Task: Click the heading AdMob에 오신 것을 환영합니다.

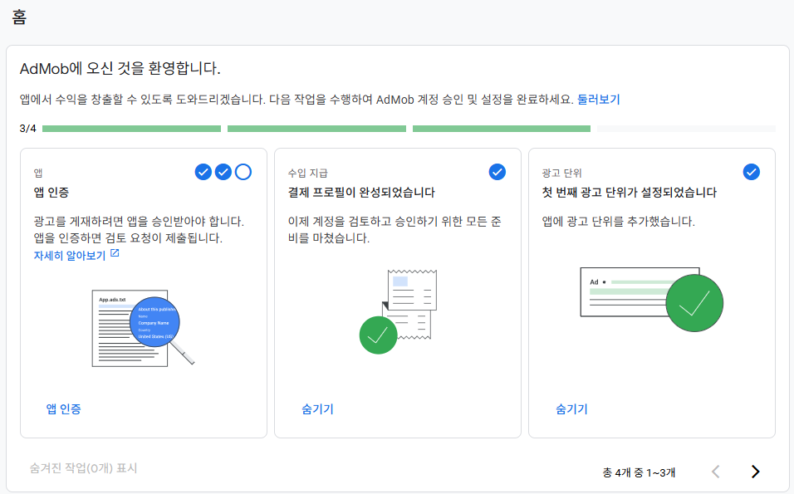Action: coord(120,68)
